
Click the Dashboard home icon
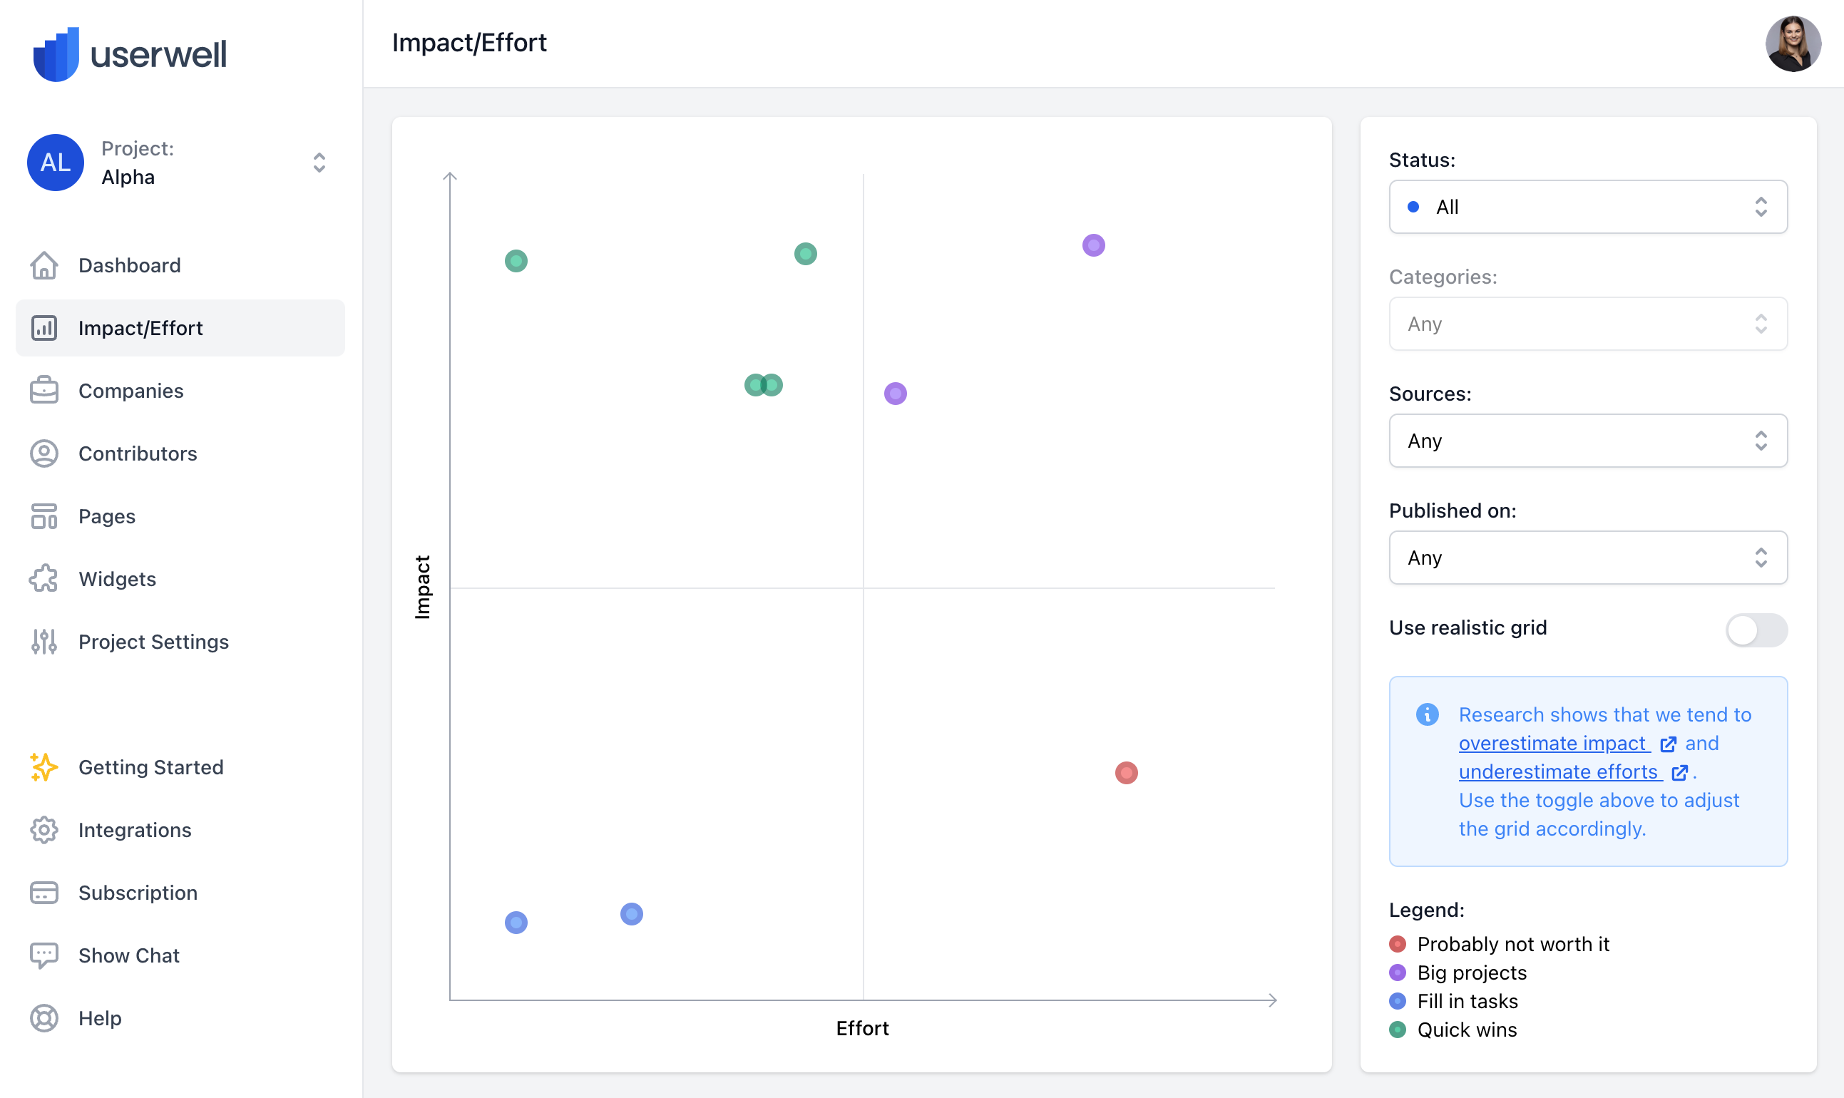(43, 266)
